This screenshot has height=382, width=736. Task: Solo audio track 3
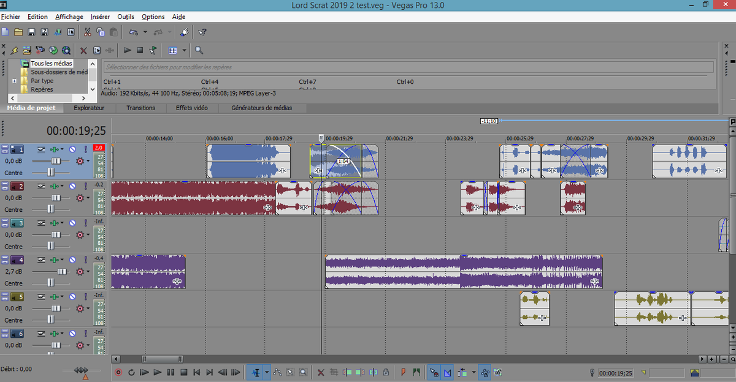pyautogui.click(x=85, y=222)
